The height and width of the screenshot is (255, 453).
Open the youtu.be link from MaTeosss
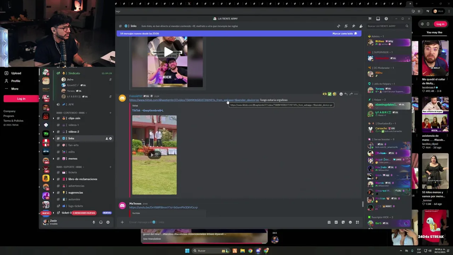tap(164, 208)
